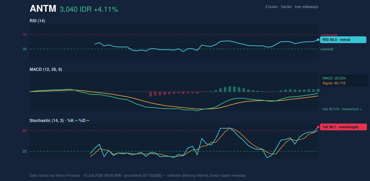Click the red stochastic endpoint dot
This screenshot has width=370, height=181.
point(318,127)
